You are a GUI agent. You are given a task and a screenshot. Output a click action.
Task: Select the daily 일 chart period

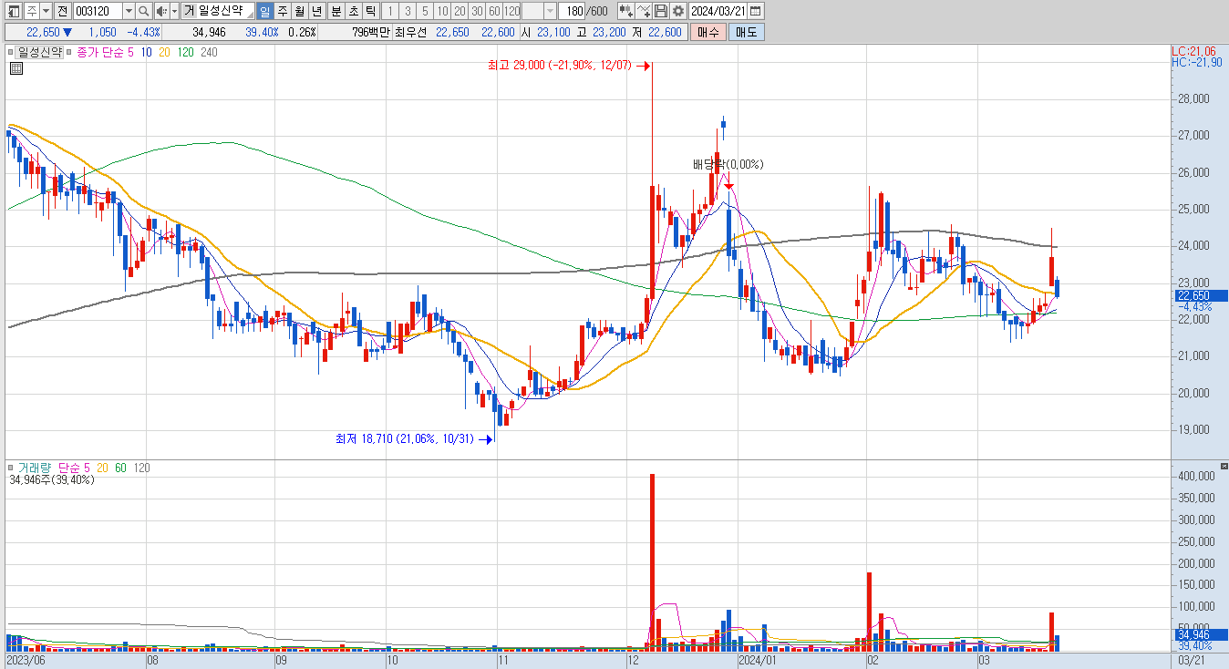pyautogui.click(x=265, y=11)
